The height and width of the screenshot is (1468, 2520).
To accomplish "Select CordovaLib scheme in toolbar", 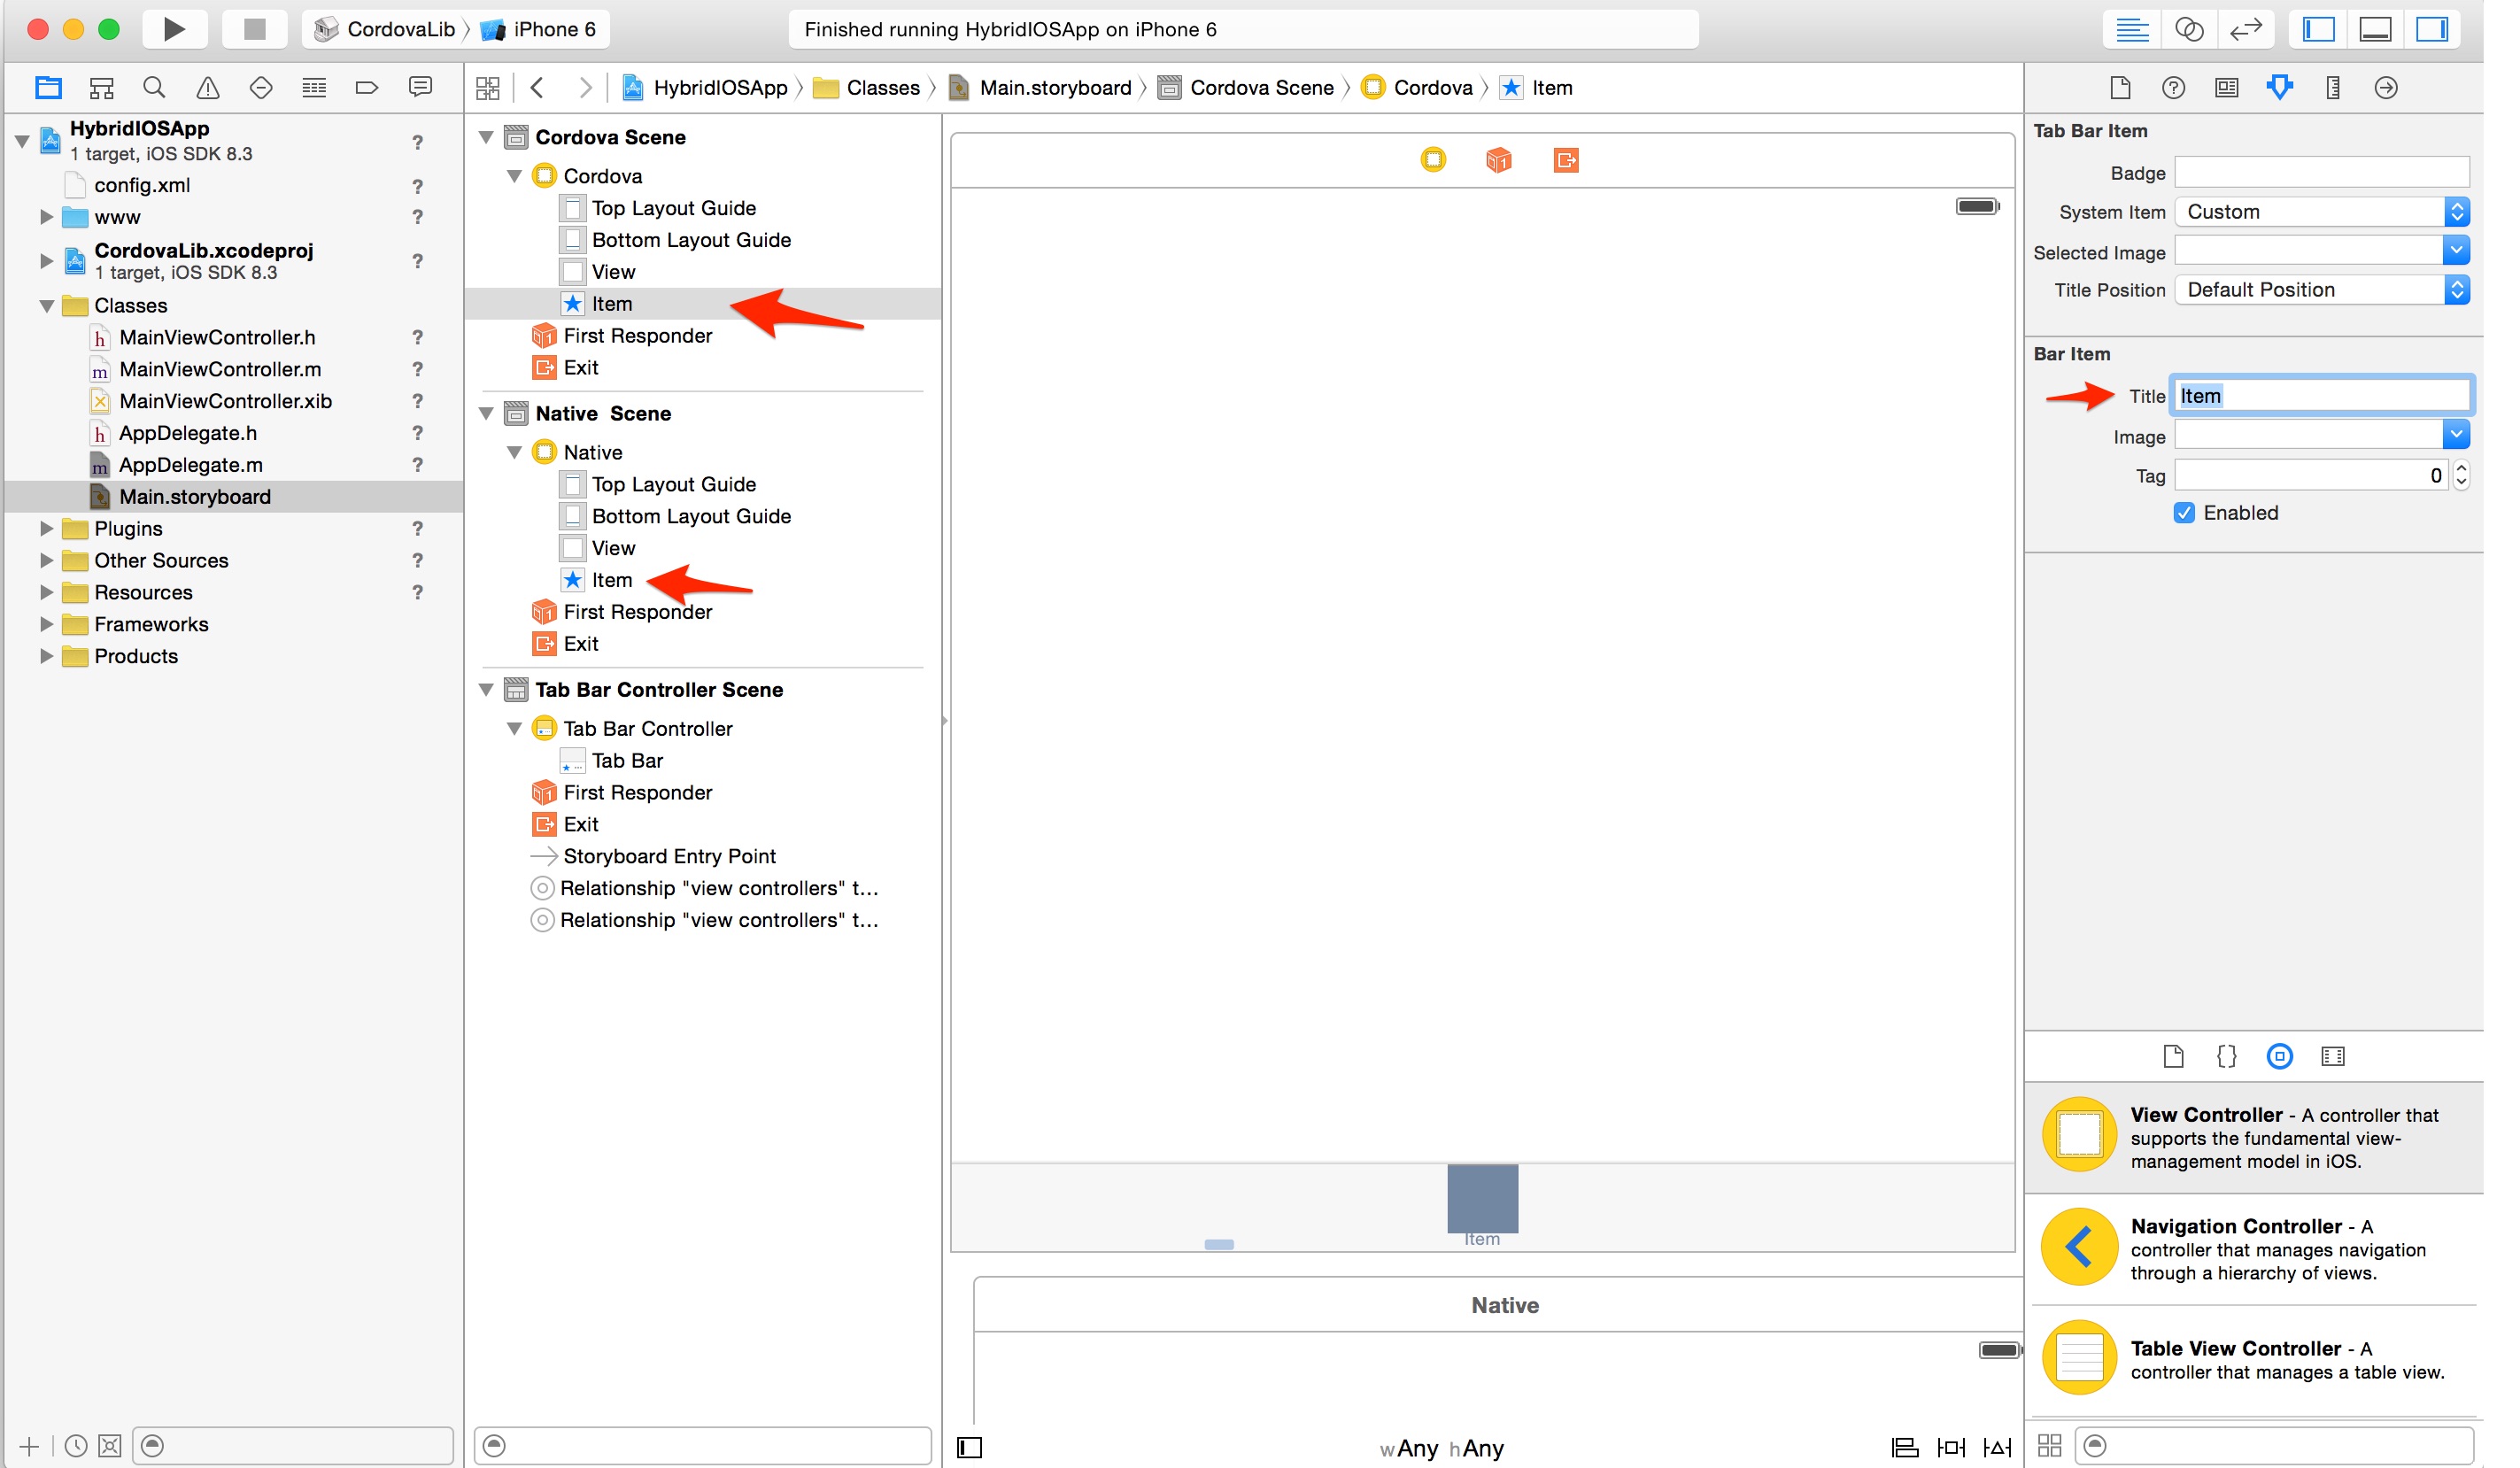I will point(385,29).
